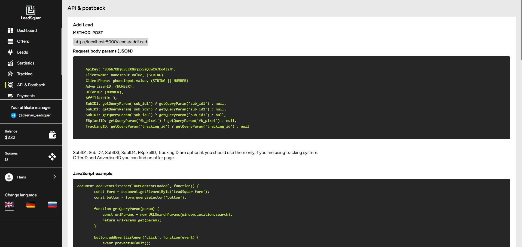The image size is (522, 247).
Task: Click the API & Postback gear icon
Action: pos(10,85)
